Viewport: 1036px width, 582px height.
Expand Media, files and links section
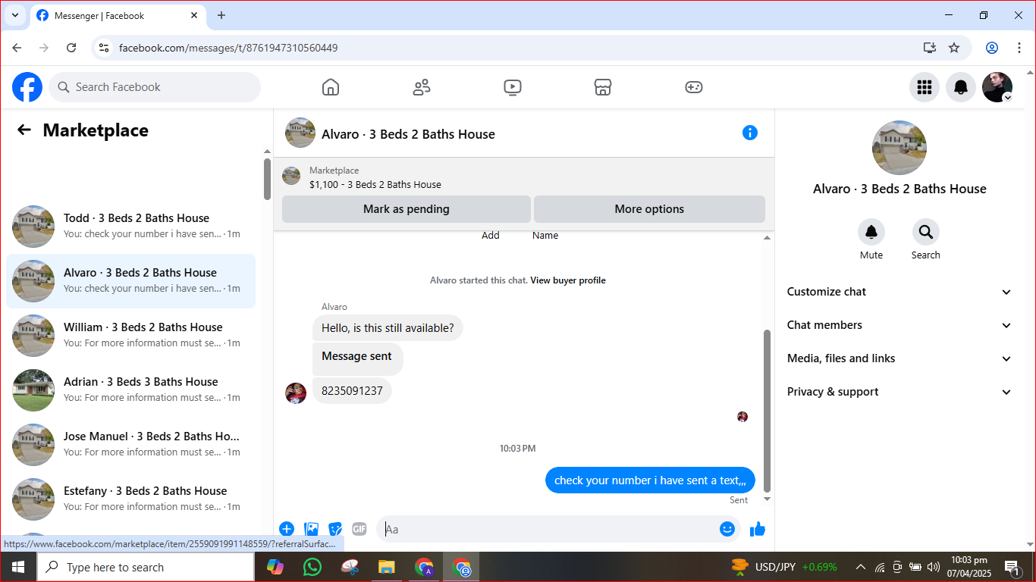coord(899,358)
